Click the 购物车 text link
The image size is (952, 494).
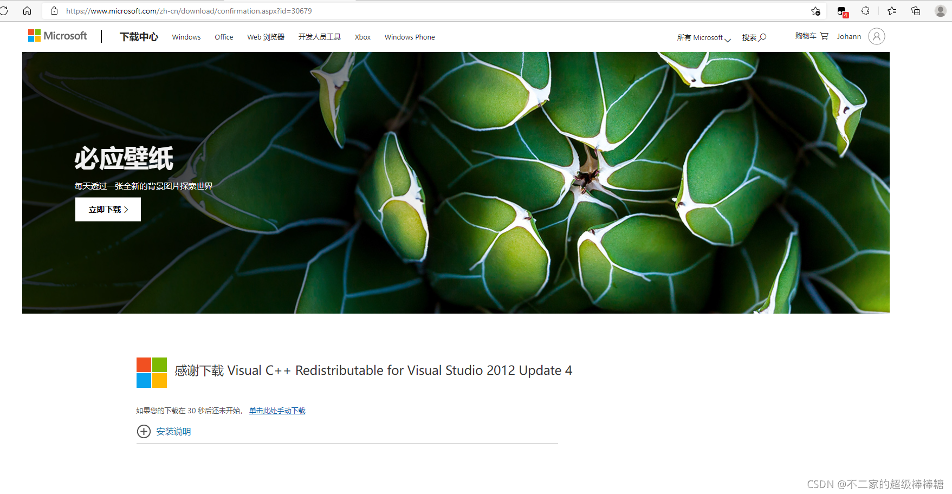coord(806,36)
